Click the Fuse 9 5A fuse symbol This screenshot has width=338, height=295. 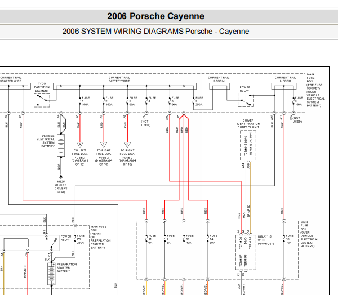[165, 239]
